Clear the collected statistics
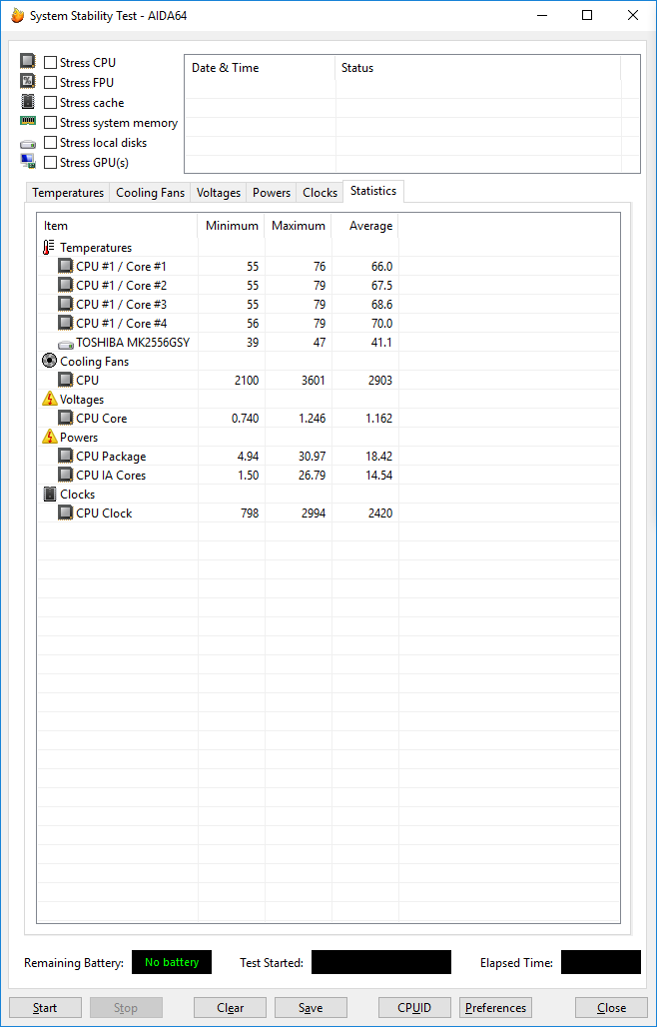 [x=230, y=1008]
